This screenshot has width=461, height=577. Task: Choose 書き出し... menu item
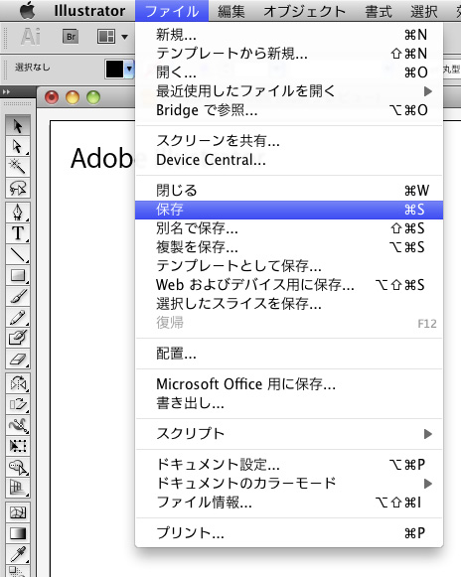(289, 403)
